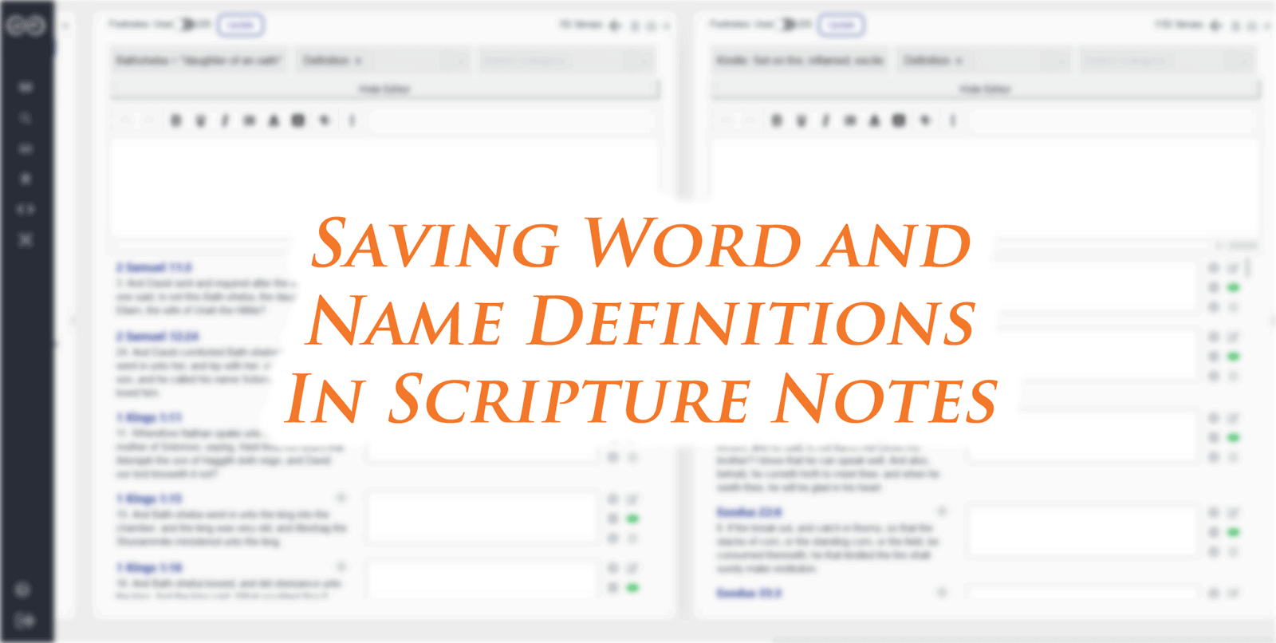Open the Exodus 22:6 verse link
This screenshot has width=1276, height=643.
coord(750,512)
